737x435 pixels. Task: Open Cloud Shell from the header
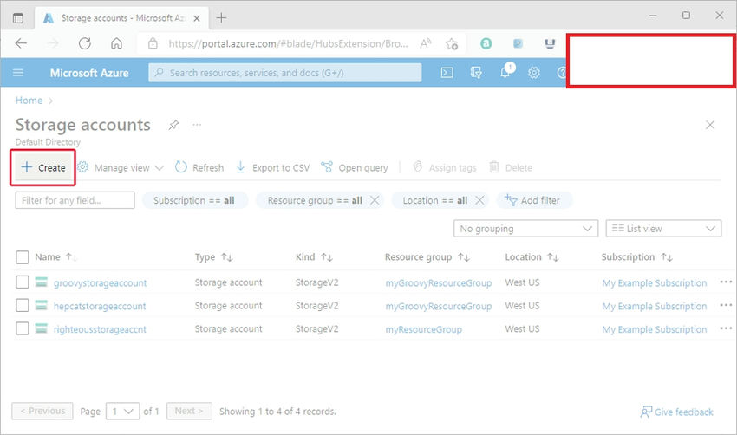447,72
